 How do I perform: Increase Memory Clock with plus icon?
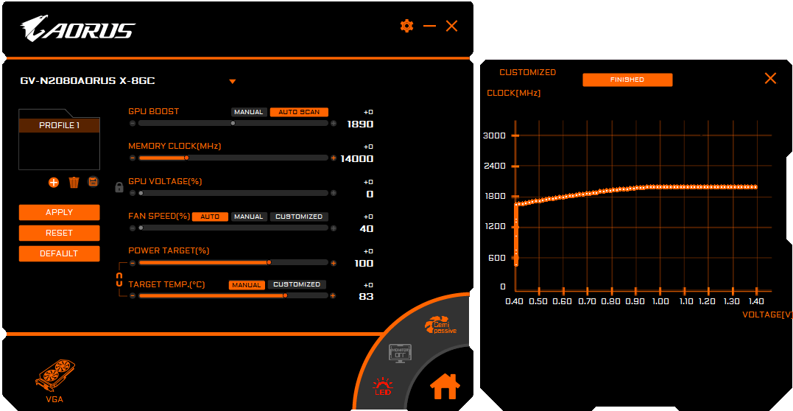[x=334, y=158]
